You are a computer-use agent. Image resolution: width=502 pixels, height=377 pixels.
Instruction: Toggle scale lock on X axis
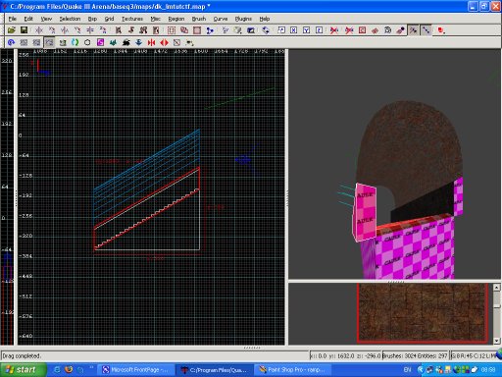coord(294,30)
